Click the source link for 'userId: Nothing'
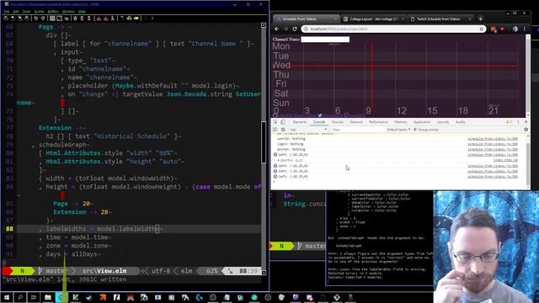 (493, 139)
